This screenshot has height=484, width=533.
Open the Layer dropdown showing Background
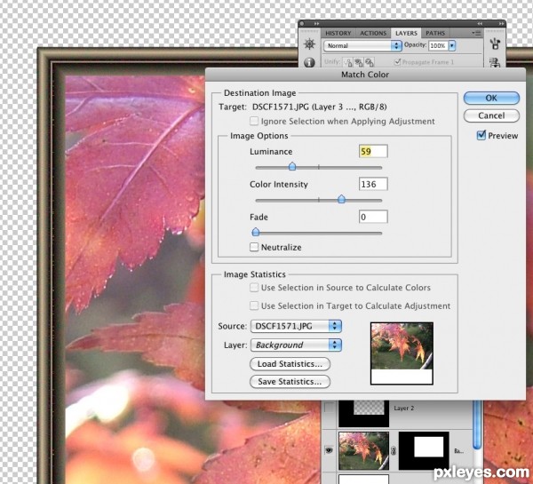(296, 345)
